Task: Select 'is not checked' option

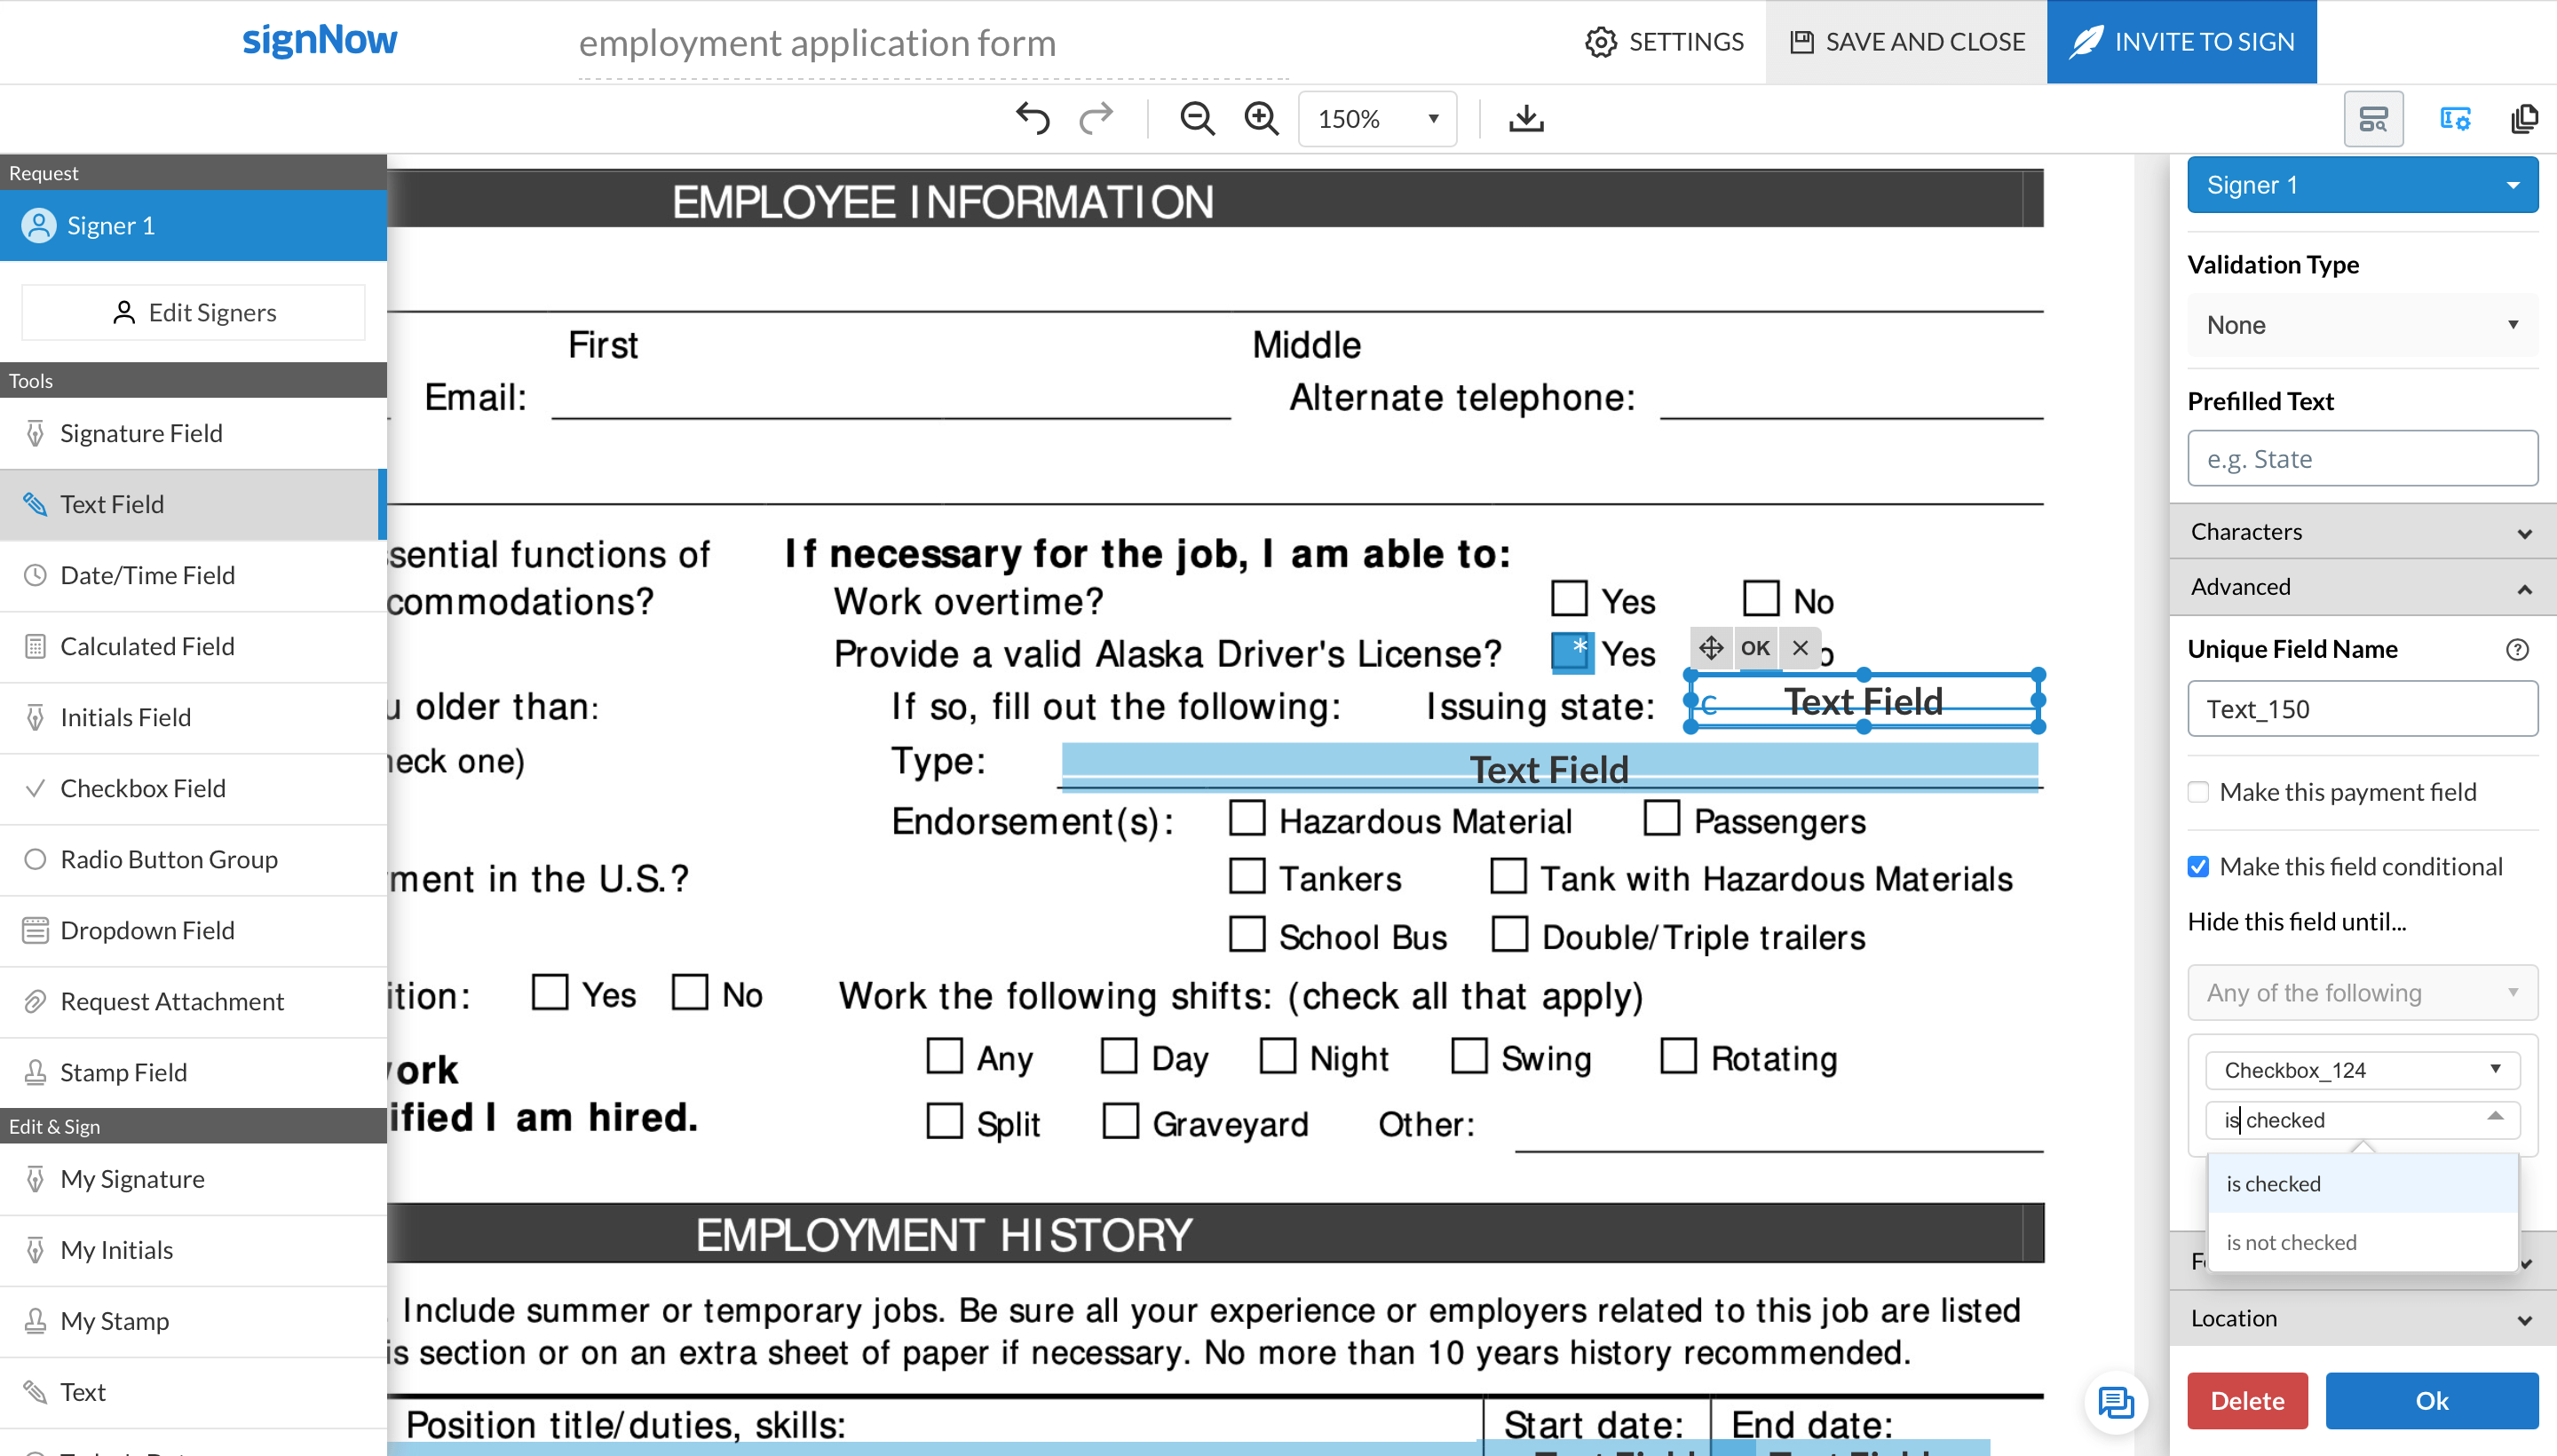Action: 2291,1242
